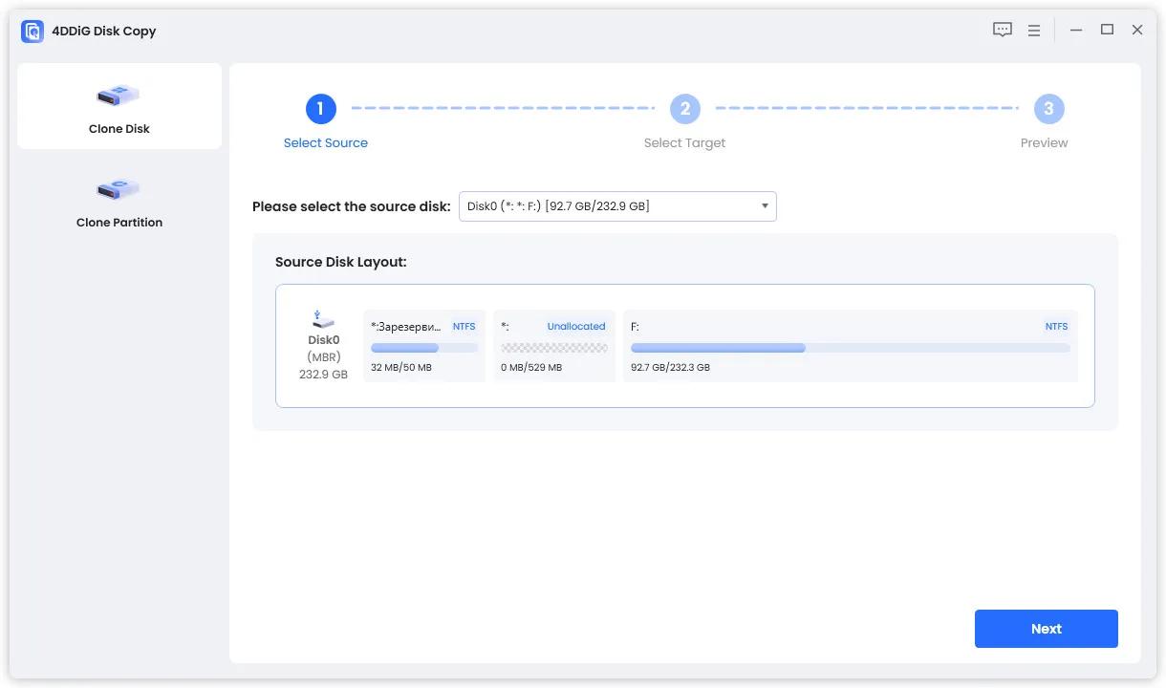Open the feedback message icon
Image resolution: width=1166 pixels, height=688 pixels.
(1002, 30)
